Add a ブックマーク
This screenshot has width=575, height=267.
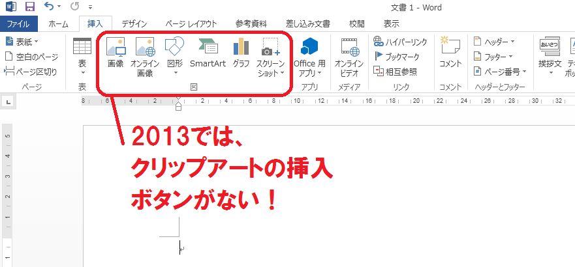396,57
